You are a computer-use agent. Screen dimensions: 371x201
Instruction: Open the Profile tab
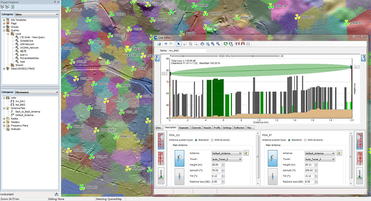click(217, 128)
